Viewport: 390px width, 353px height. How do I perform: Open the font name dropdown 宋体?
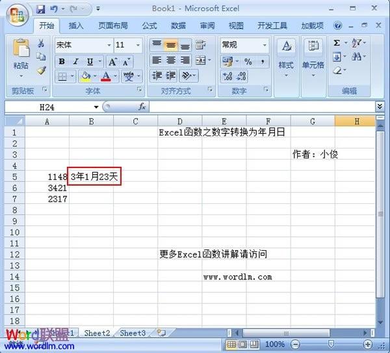109,45
